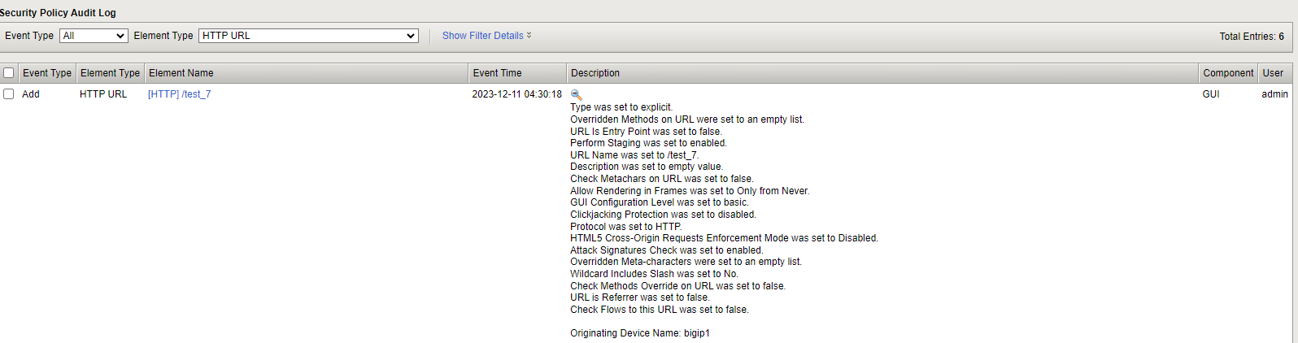1298x343 pixels.
Task: Select the 2023-12-11 04:30:18 event time cell
Action: point(516,94)
